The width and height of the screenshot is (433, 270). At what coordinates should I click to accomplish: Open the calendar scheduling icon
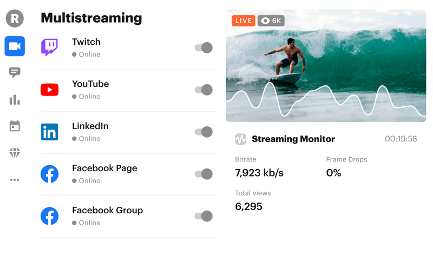[15, 126]
